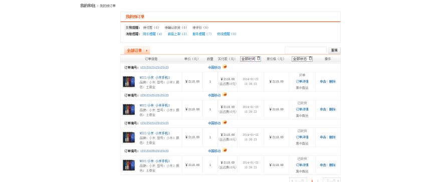The height and width of the screenshot is (182, 421).
Task: Open the 全部时间 time filter dropdown
Action: tap(250, 59)
